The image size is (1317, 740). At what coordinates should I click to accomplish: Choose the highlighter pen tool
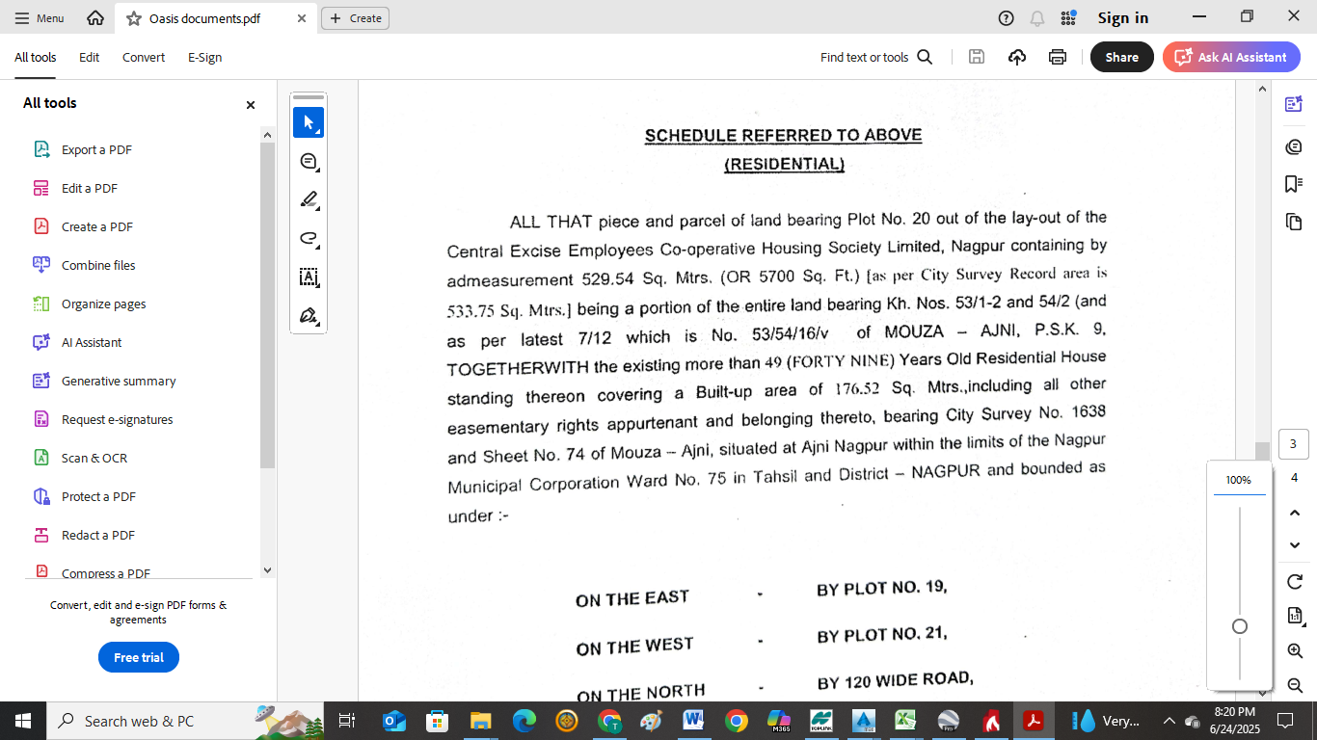click(309, 200)
